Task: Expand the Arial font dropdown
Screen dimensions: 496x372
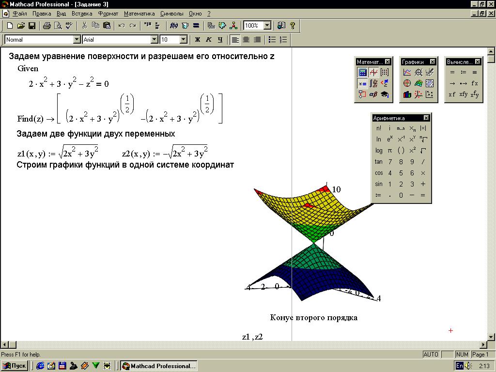Action: [x=155, y=40]
